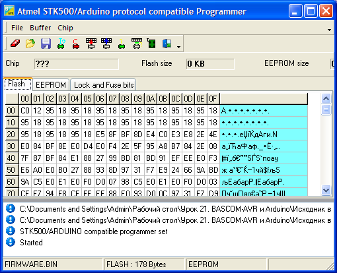This screenshot has width=337, height=273.
Task: Click row header 50
Action: pyautogui.click(x=12, y=170)
